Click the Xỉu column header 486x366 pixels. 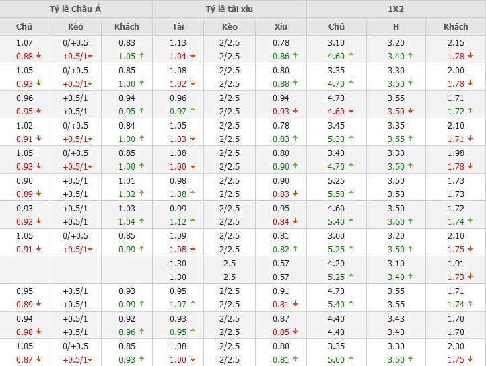point(281,27)
